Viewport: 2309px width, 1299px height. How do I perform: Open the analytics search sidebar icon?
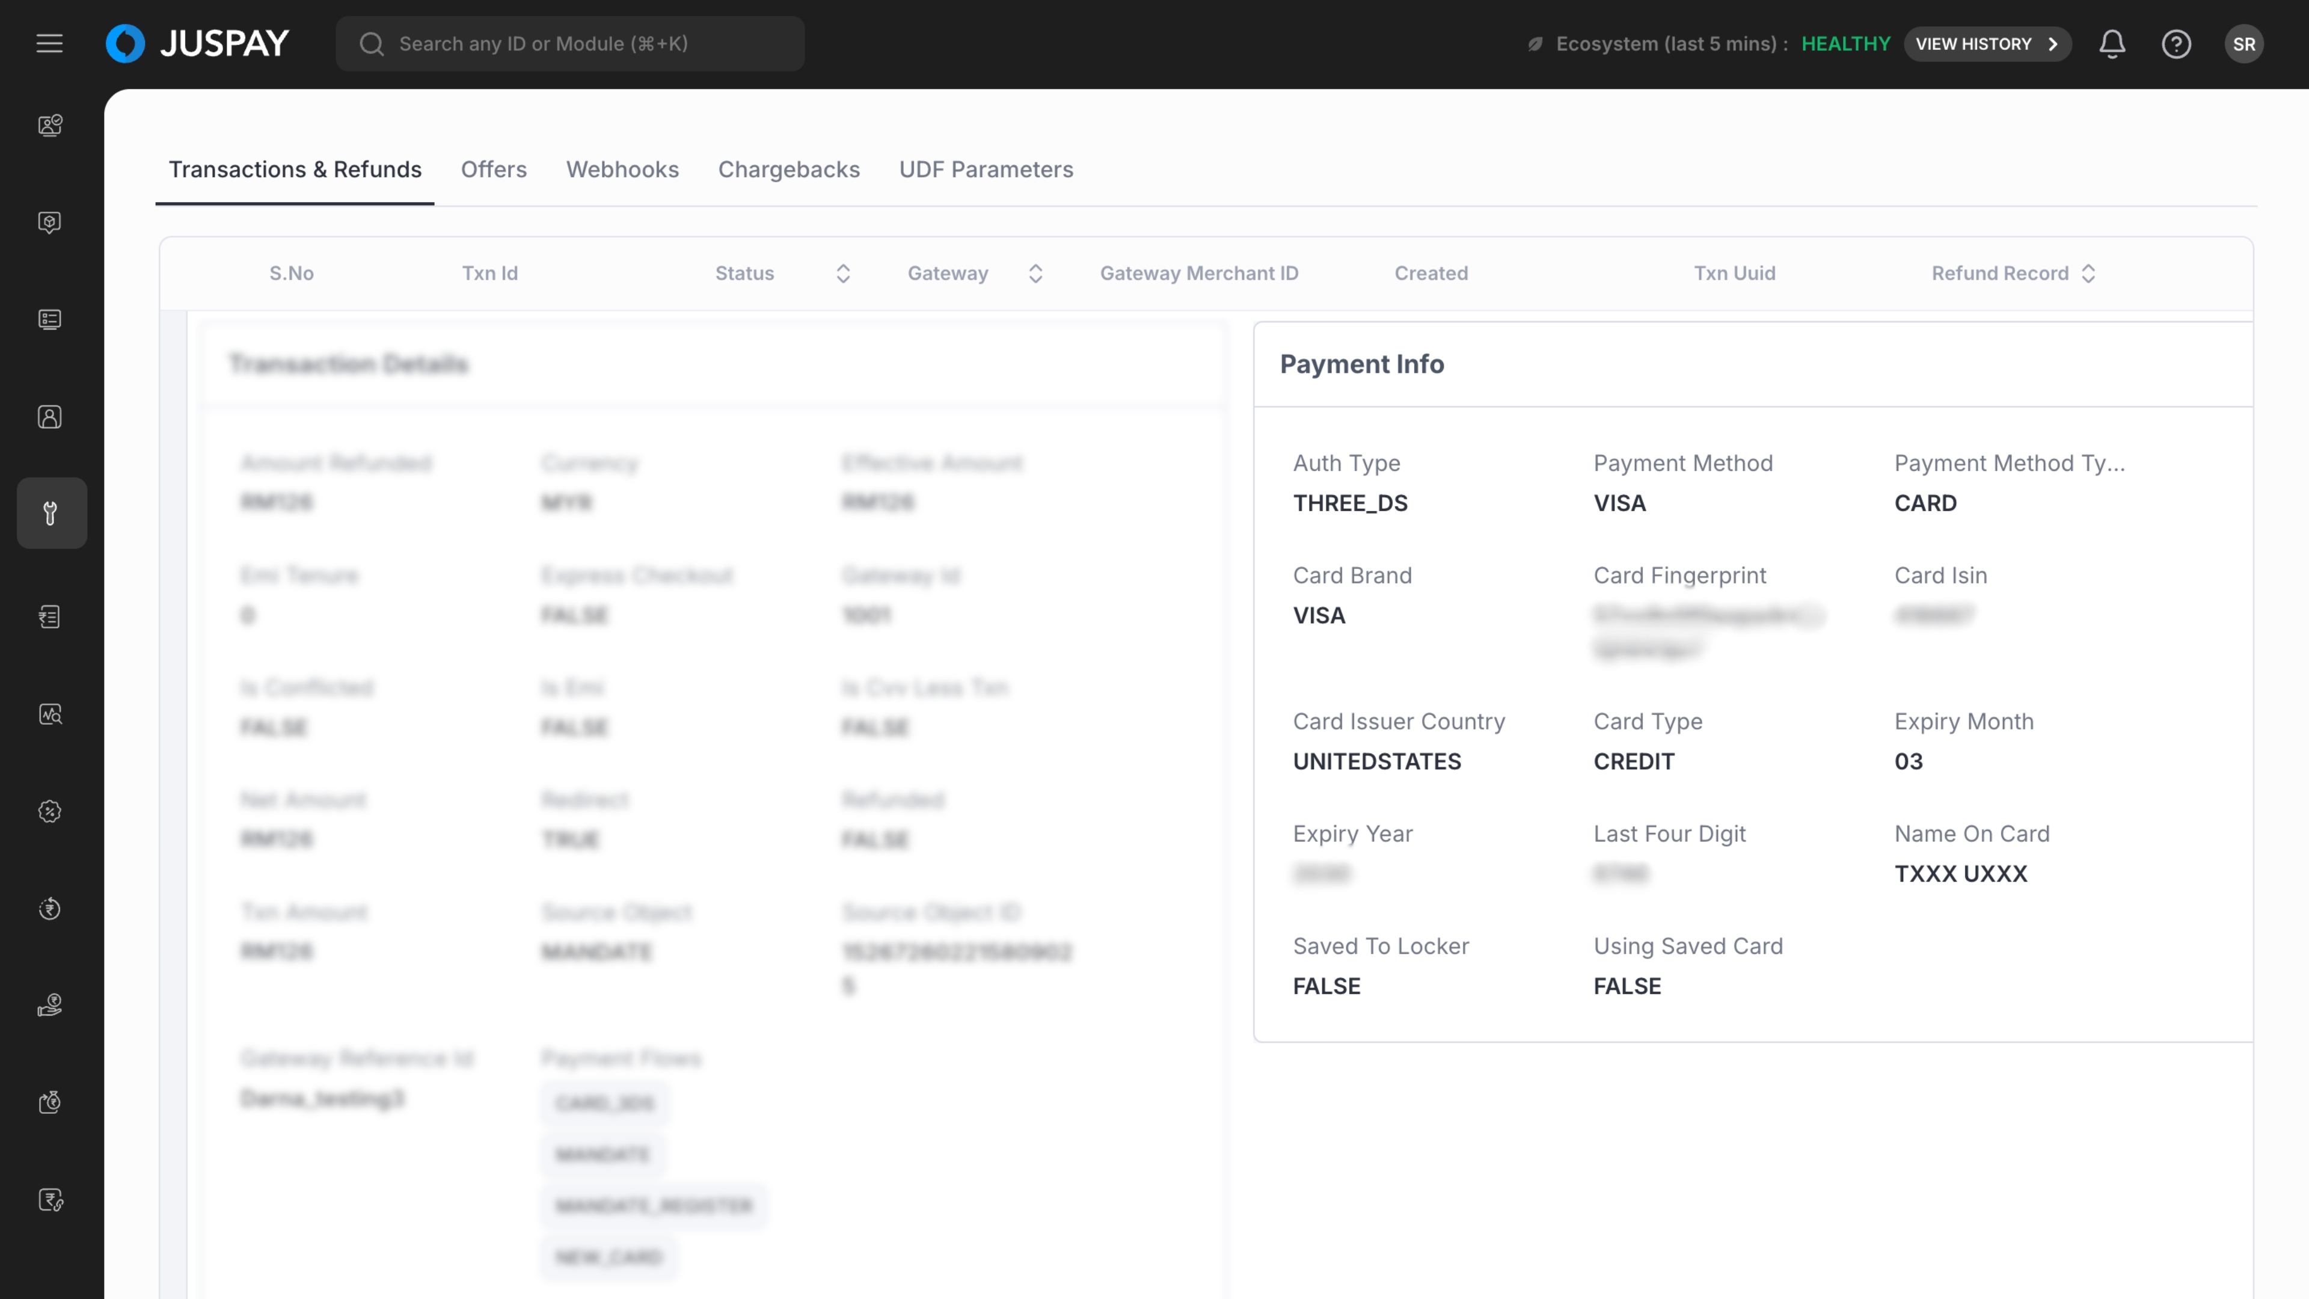50,714
